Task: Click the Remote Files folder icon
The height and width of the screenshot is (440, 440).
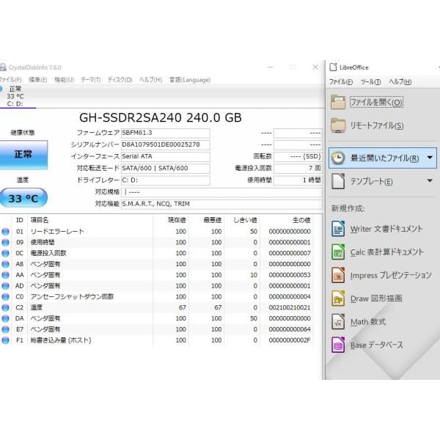Action: click(x=338, y=125)
